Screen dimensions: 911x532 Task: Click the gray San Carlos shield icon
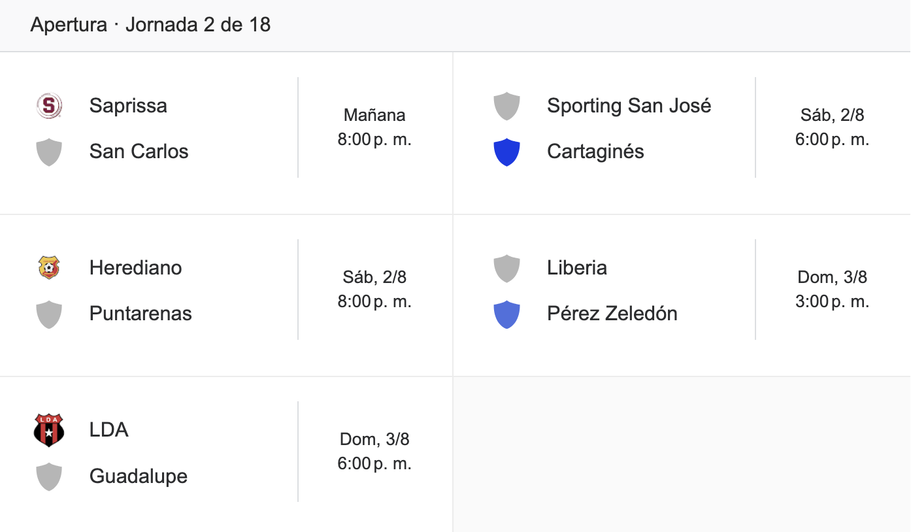[49, 152]
